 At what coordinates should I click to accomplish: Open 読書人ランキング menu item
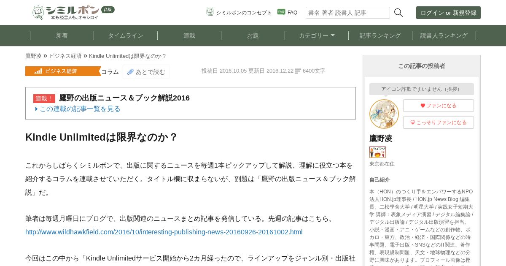[444, 35]
